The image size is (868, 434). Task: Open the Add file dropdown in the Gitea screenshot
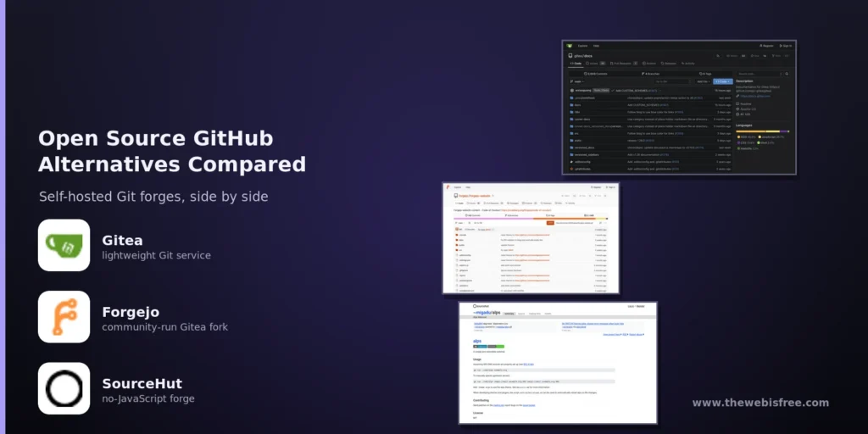click(704, 81)
